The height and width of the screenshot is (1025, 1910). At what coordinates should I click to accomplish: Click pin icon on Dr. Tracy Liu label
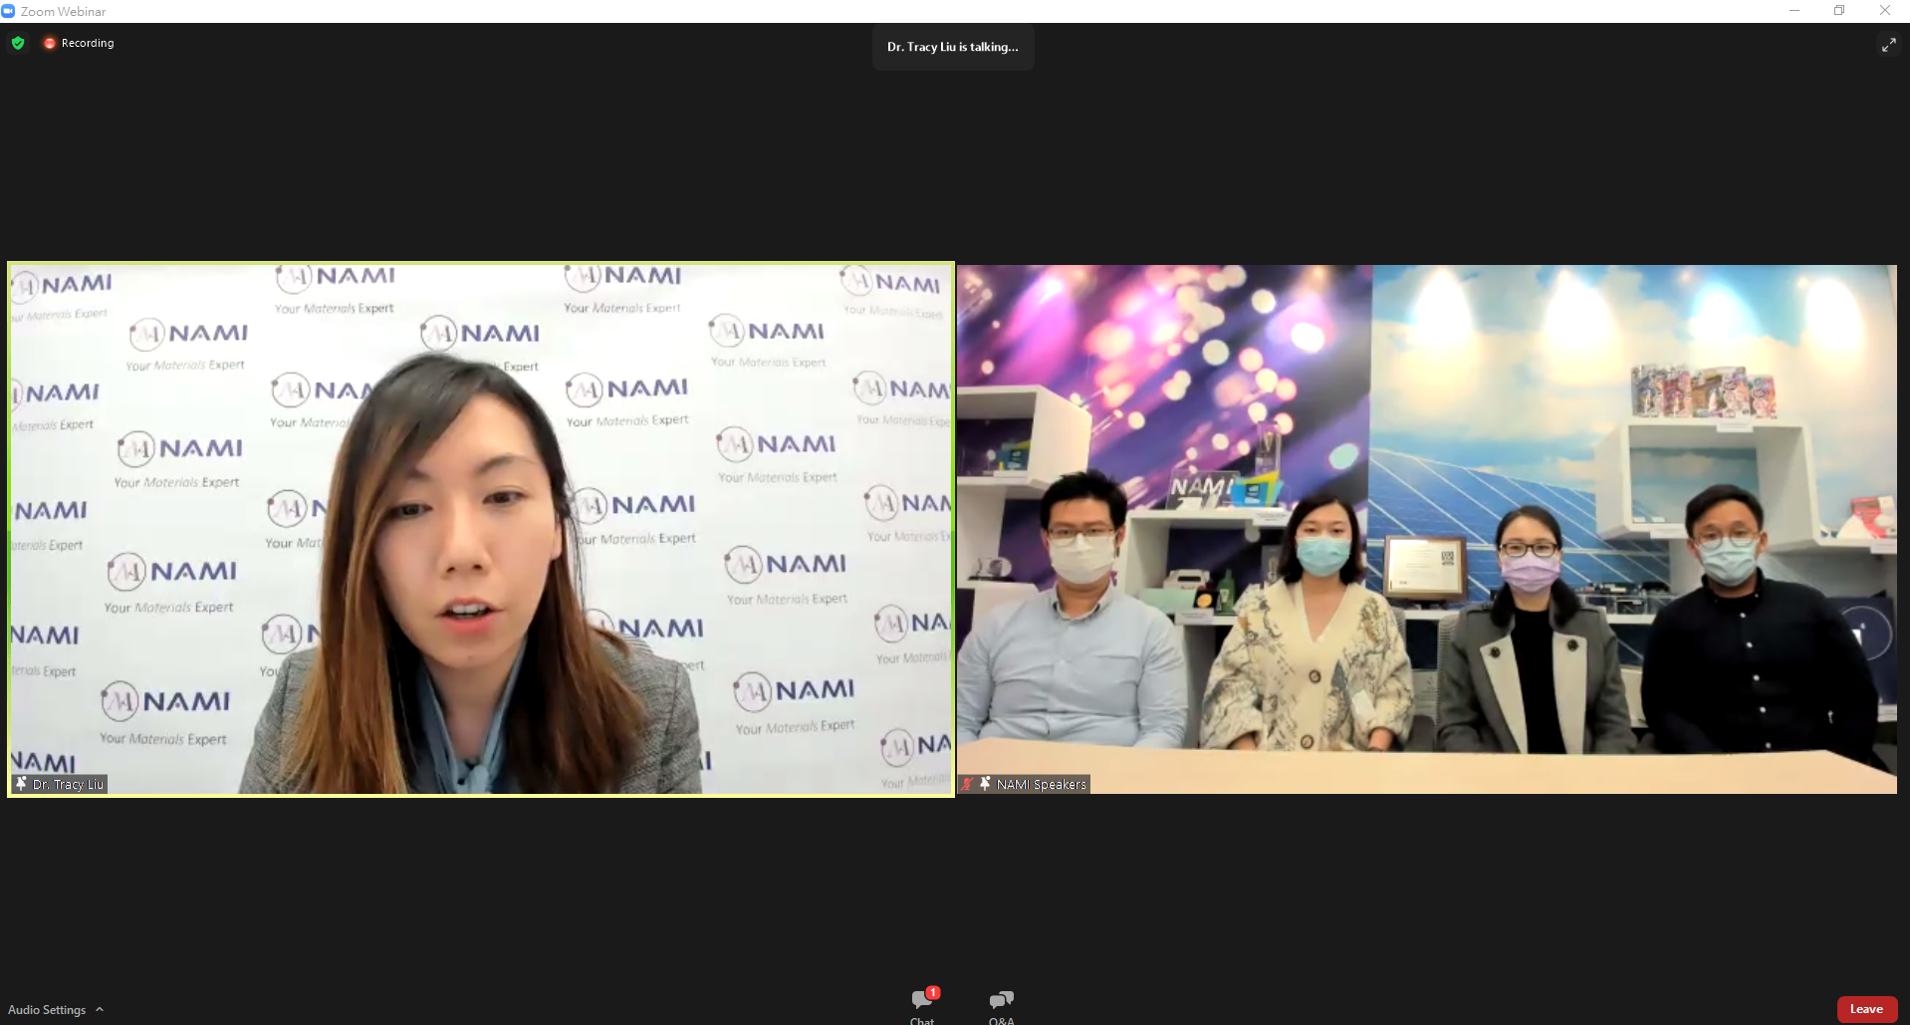coord(22,784)
